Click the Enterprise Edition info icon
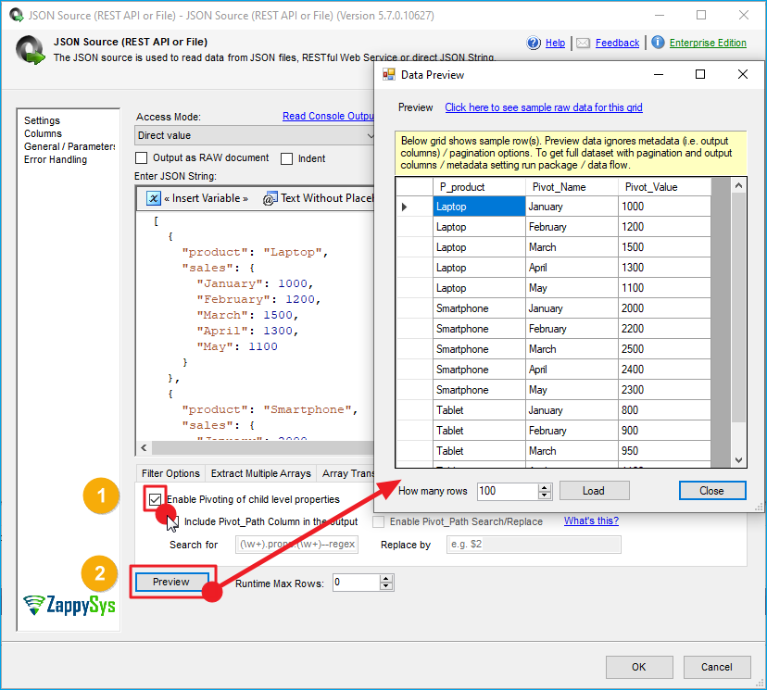This screenshot has width=767, height=690. click(x=658, y=43)
